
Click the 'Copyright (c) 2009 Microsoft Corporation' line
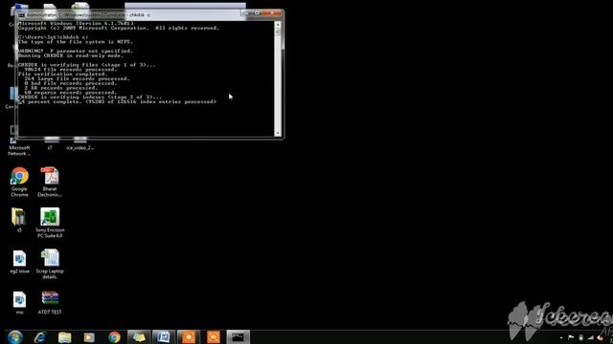[x=119, y=28]
